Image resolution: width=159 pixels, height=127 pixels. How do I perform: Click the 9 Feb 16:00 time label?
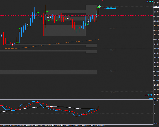tap(11, 126)
